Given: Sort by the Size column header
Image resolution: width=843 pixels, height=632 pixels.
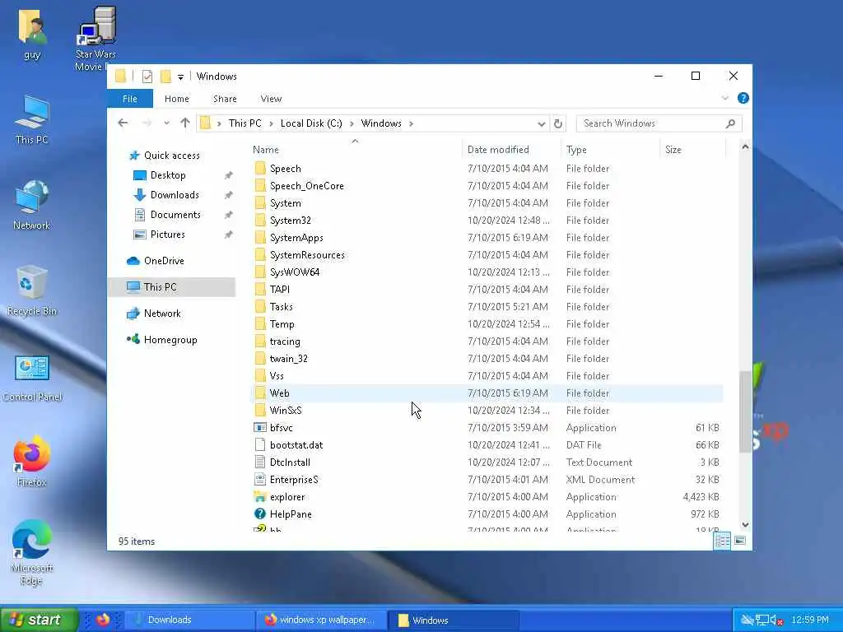Looking at the screenshot, I should tap(692, 150).
